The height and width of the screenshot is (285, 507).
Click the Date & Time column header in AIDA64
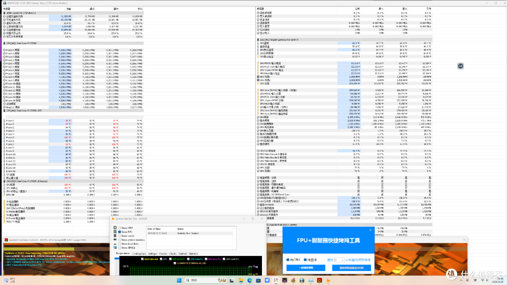161,229
